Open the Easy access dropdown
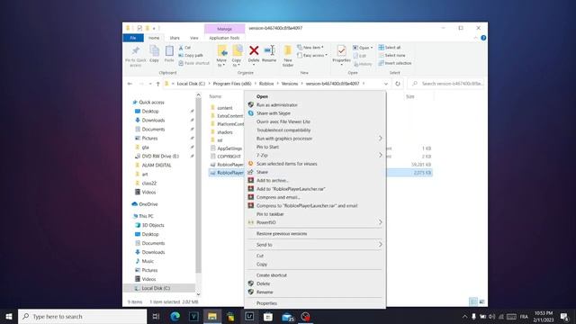The width and height of the screenshot is (576, 324). tap(312, 56)
